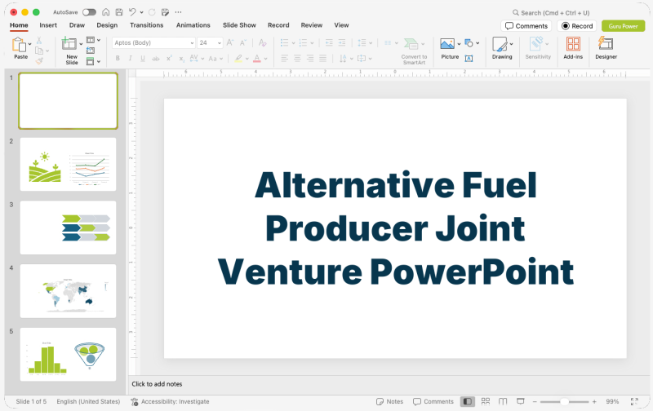Image resolution: width=653 pixels, height=411 pixels.
Task: Click the Increase Indent icon
Action: click(x=342, y=42)
